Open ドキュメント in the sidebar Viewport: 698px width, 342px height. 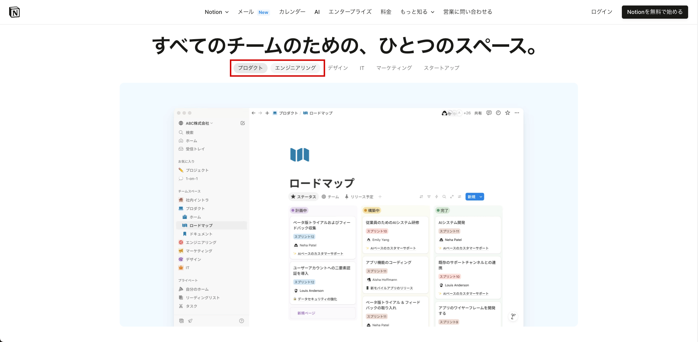(197, 234)
